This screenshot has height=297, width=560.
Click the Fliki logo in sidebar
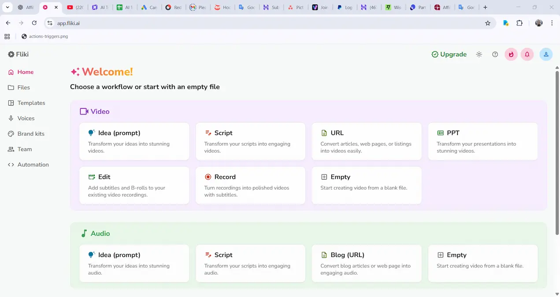(18, 55)
